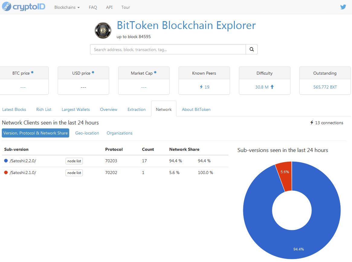352x262 pixels.
Task: Open the Blockchains dropdown menu
Action: [67, 8]
